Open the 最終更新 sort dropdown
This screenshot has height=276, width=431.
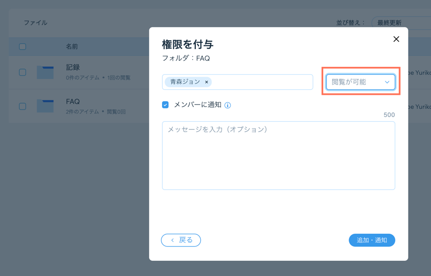(x=402, y=23)
